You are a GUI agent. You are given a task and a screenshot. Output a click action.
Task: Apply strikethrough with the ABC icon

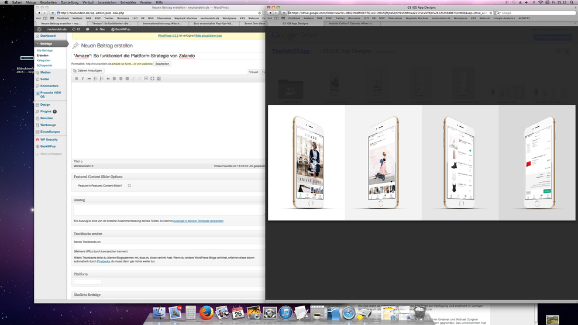coord(89,78)
